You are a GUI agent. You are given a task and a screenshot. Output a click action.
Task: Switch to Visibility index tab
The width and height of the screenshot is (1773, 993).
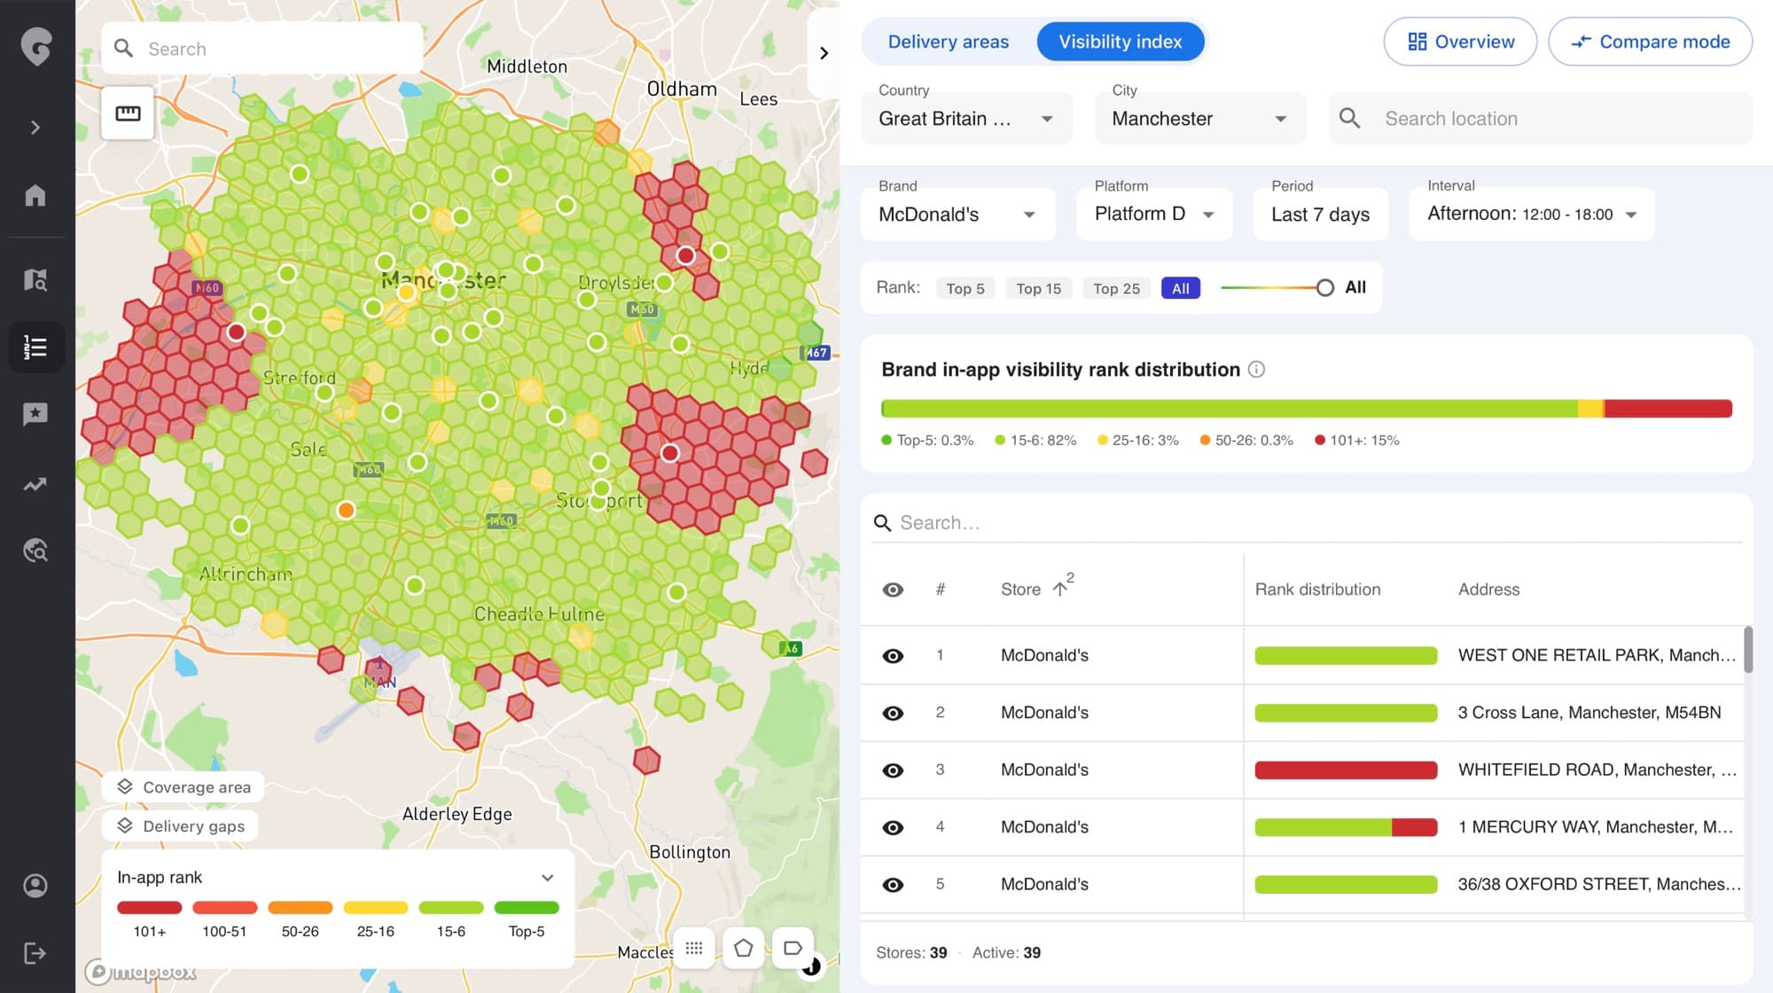[1120, 42]
